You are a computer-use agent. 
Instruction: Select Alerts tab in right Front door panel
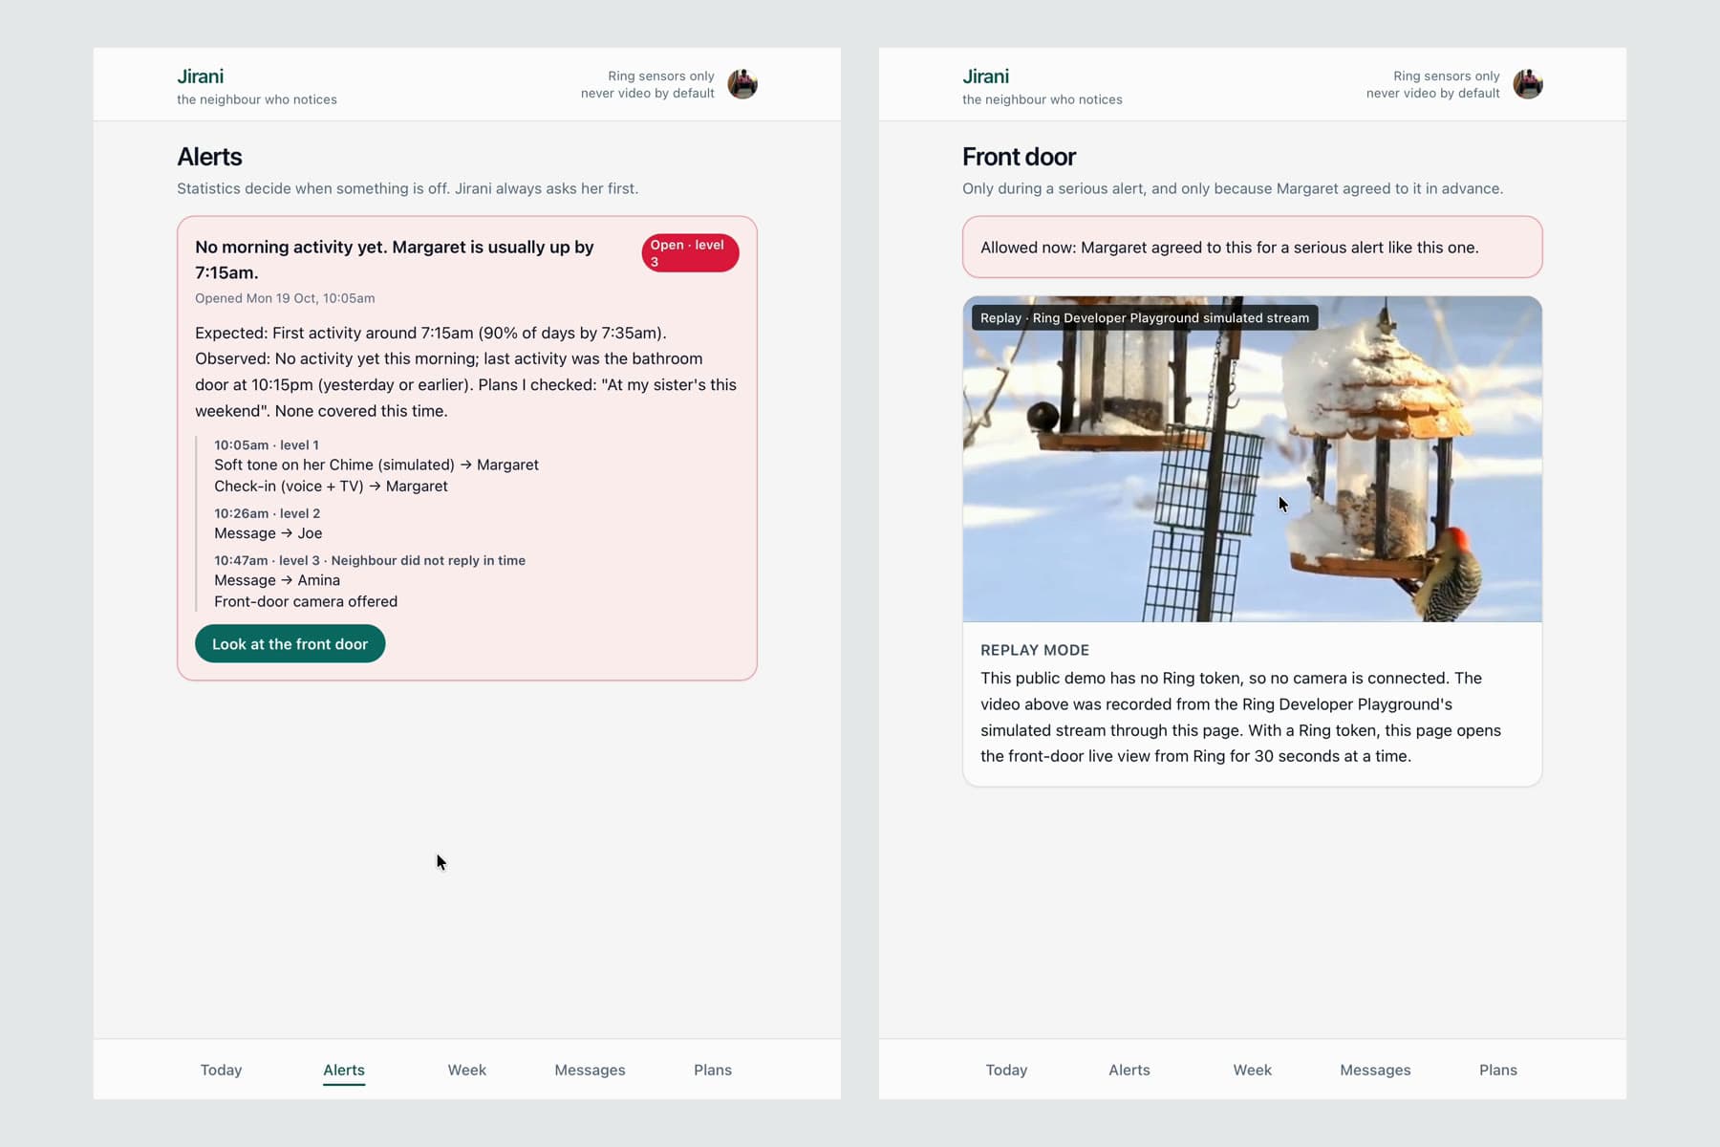pyautogui.click(x=1129, y=1070)
